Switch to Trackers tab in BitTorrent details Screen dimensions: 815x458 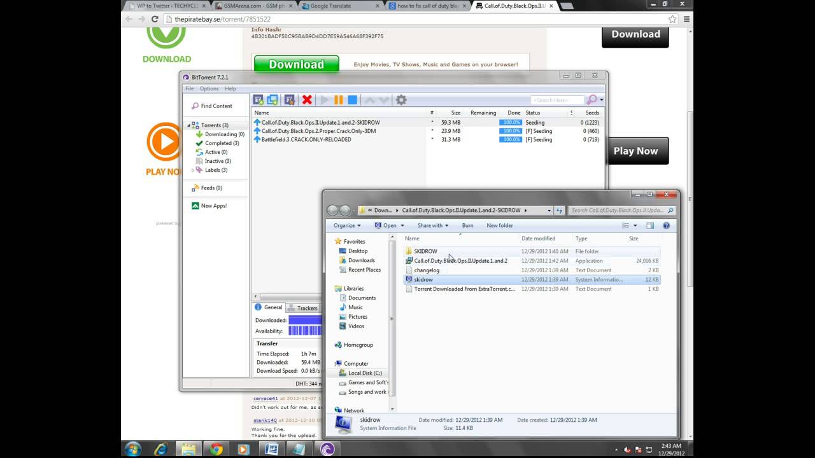303,308
